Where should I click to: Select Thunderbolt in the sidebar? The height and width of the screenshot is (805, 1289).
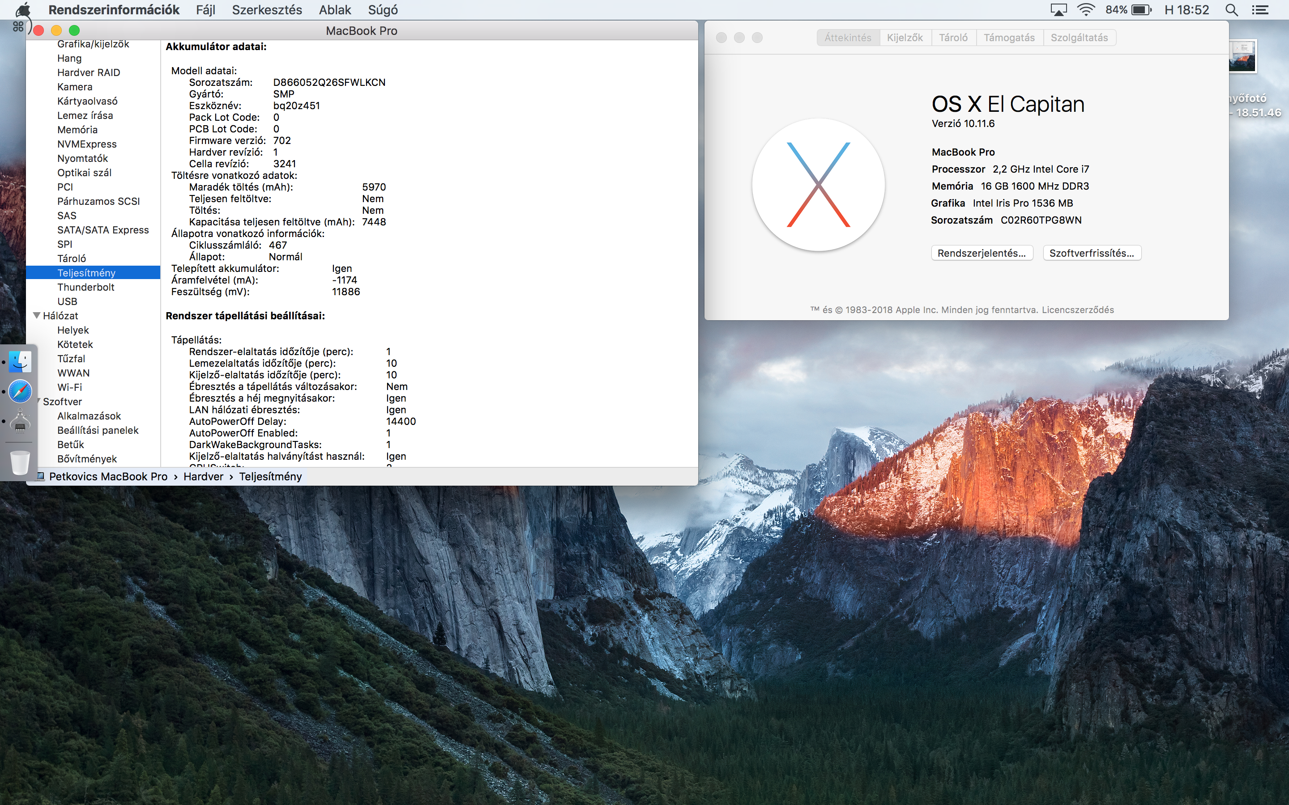[93, 287]
